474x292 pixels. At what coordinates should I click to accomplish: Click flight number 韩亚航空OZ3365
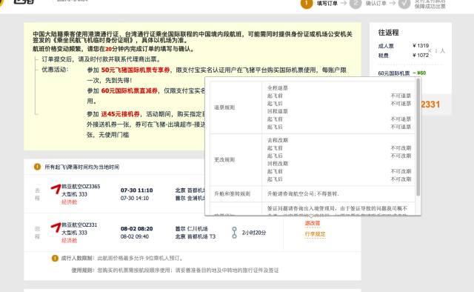tap(81, 187)
